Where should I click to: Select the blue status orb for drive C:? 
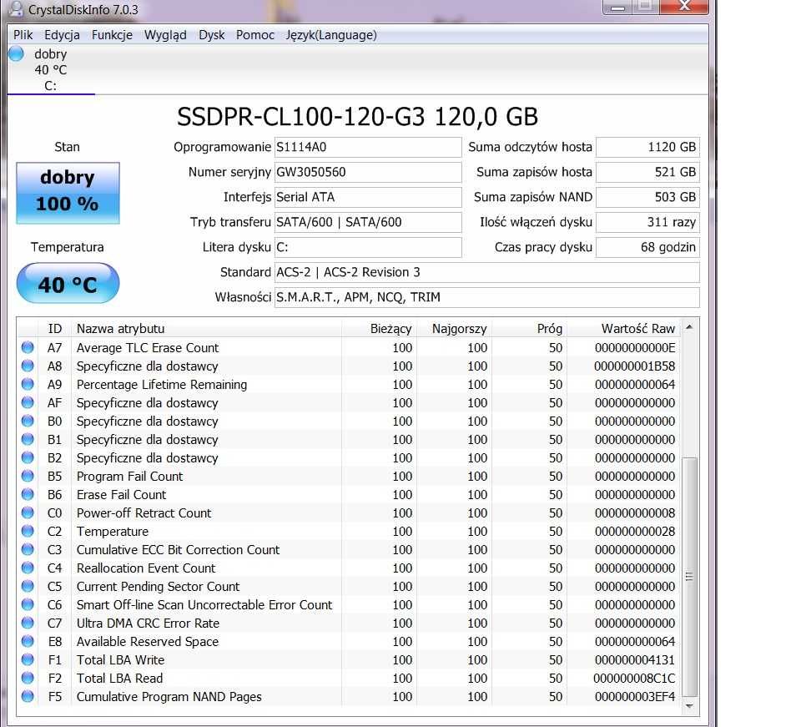pyautogui.click(x=17, y=53)
